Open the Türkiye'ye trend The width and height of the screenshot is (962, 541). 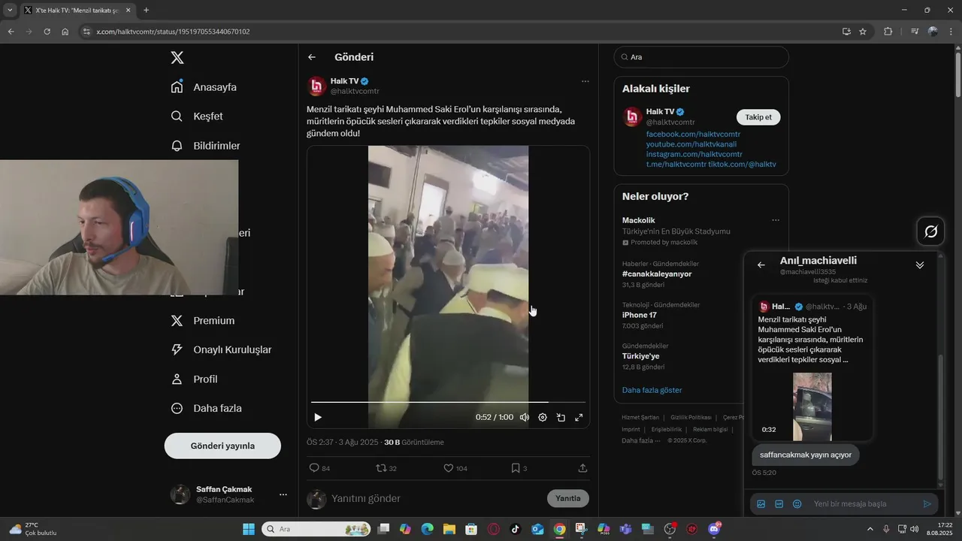640,356
